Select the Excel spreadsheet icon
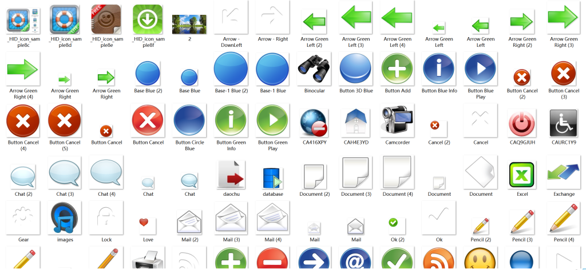586x270 pixels. (522, 173)
